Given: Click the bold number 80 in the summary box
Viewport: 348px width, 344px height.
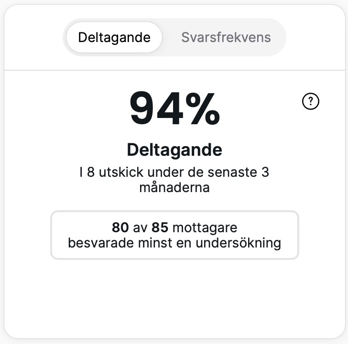Looking at the screenshot, I should (x=120, y=227).
